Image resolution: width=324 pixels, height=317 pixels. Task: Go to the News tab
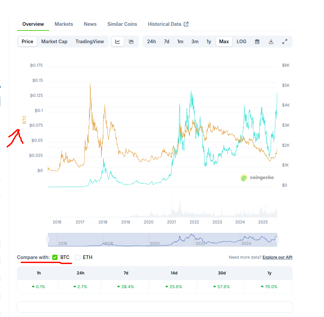[90, 24]
